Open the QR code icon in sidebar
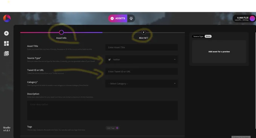Screen dimensions: 256x138 pyautogui.click(x=6, y=54)
